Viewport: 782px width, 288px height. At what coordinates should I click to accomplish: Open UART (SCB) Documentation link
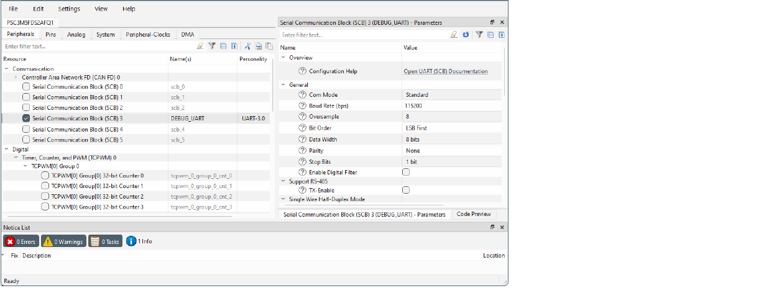pos(445,71)
